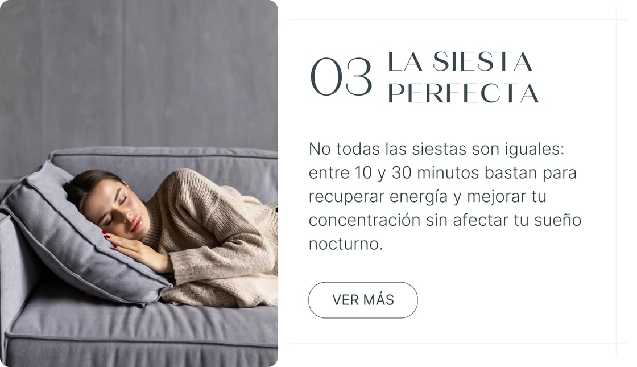The image size is (637, 367).
Task: Click the gray pillow in the photo
Action: (81, 240)
